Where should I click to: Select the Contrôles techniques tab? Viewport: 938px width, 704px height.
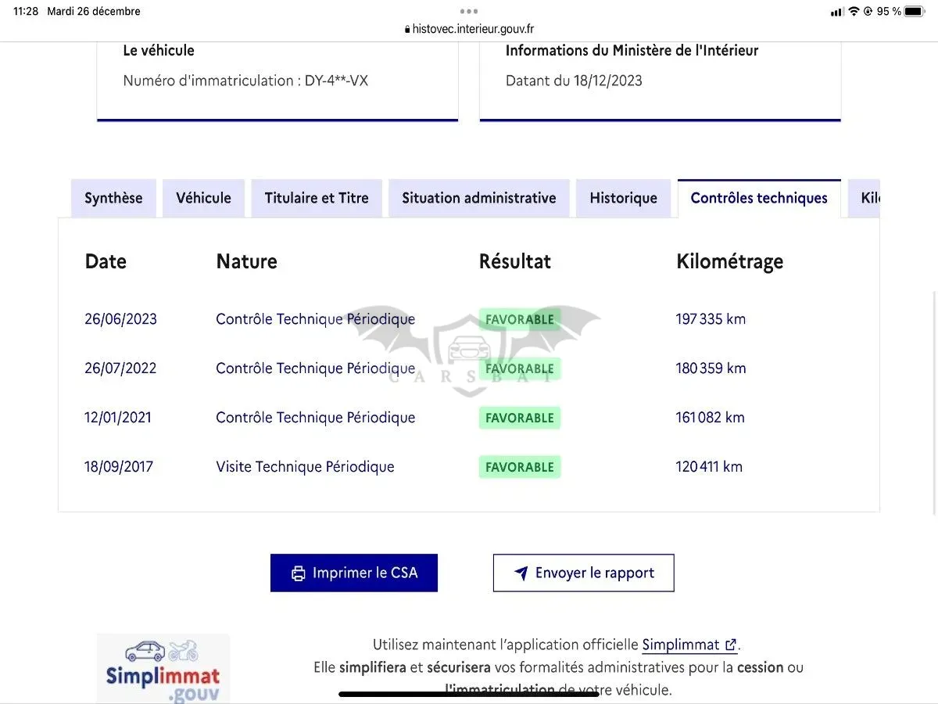click(759, 198)
